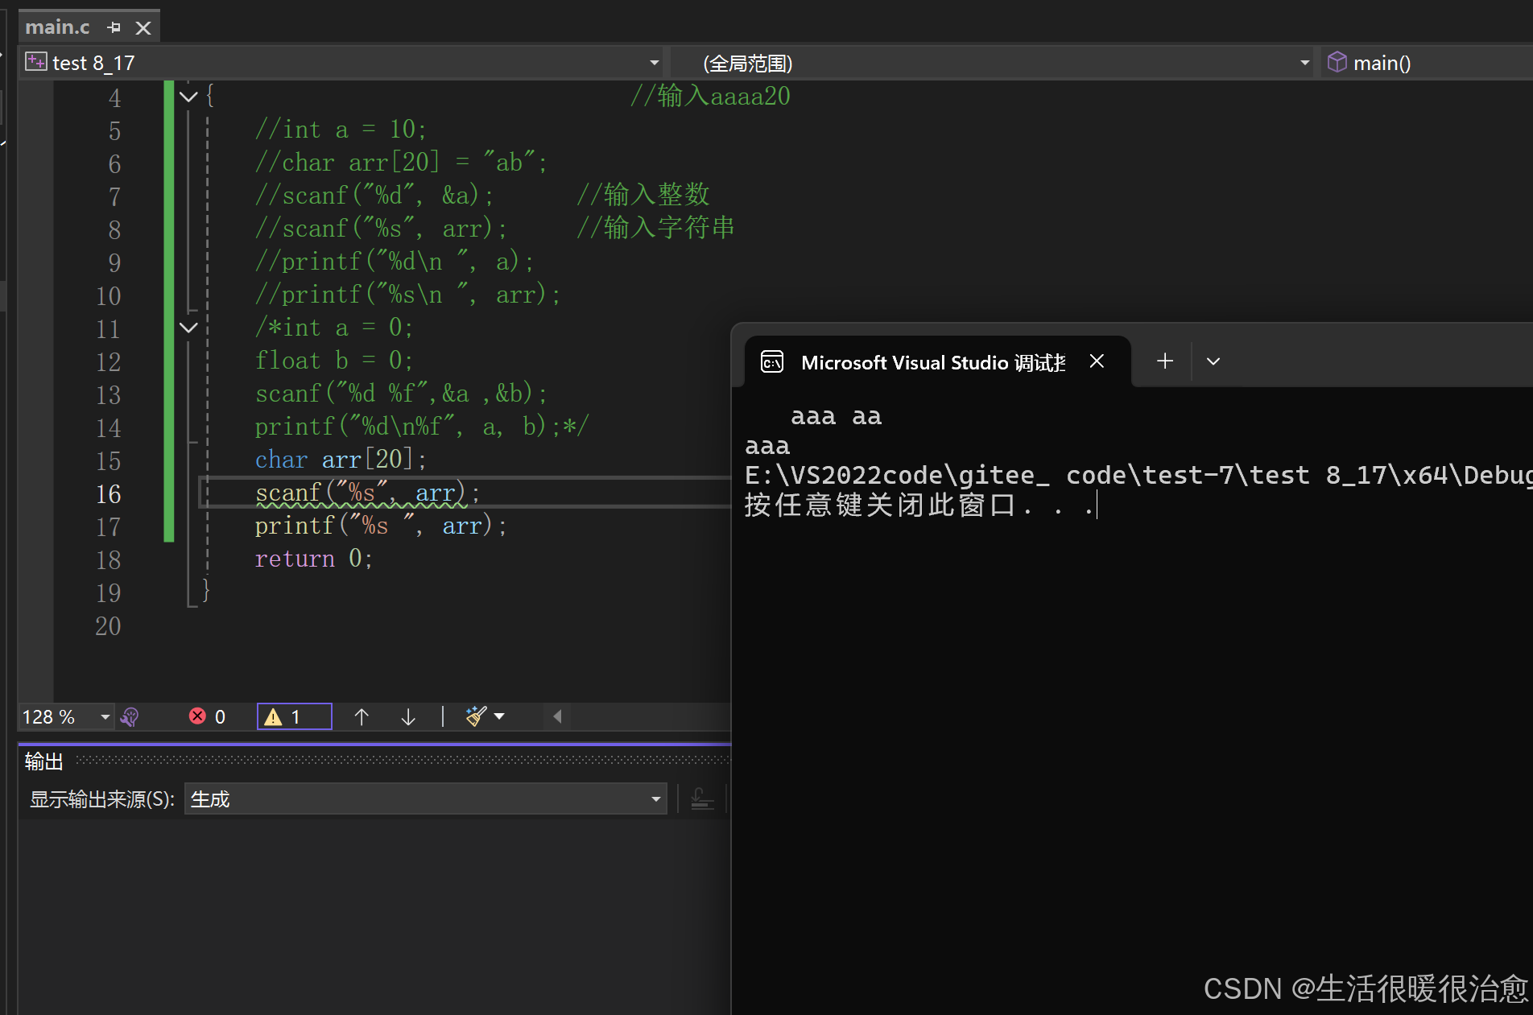
Task: Show the 0 errors indicator
Action: click(x=208, y=716)
